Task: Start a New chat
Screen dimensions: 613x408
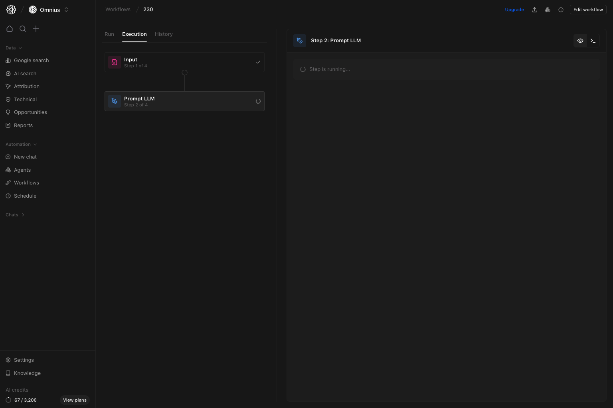Action: pyautogui.click(x=25, y=157)
